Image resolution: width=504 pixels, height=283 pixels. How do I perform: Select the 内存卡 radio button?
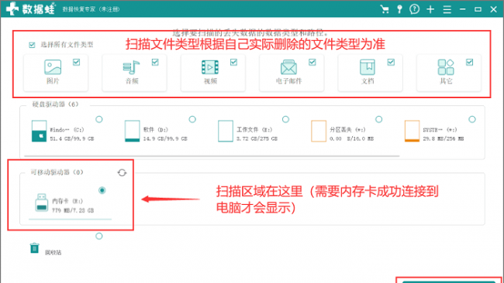click(102, 190)
